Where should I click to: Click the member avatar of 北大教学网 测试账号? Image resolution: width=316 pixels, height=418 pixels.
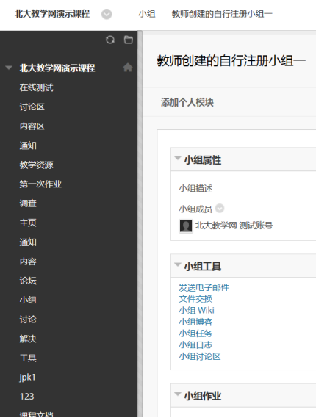click(186, 226)
